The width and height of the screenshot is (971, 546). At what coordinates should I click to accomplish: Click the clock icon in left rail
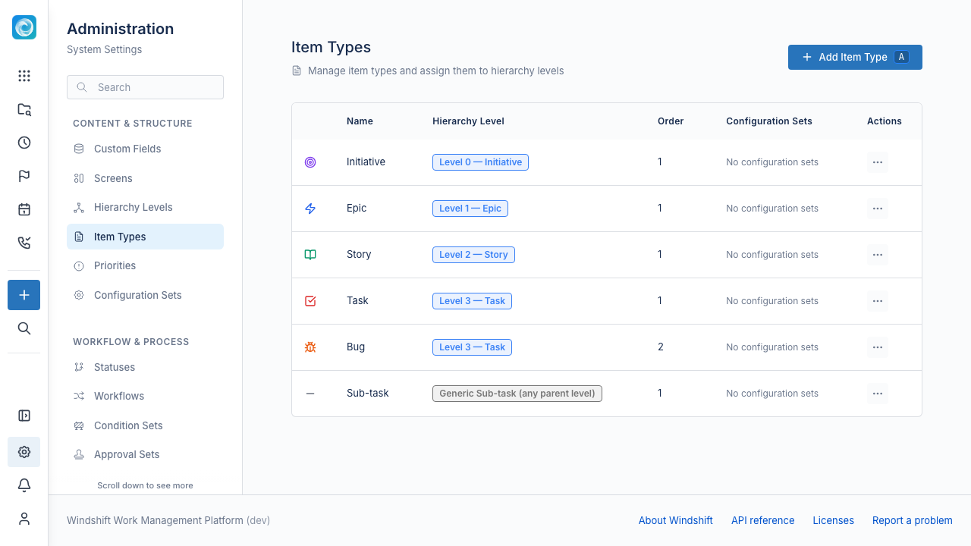pos(24,143)
